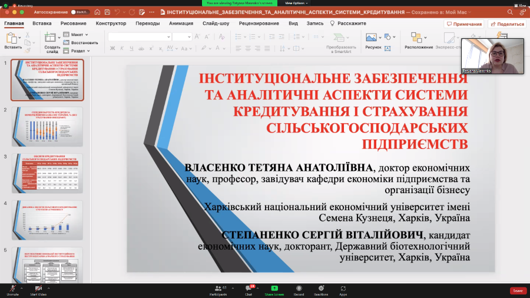Click the Start Video camera icon

pyautogui.click(x=38, y=288)
